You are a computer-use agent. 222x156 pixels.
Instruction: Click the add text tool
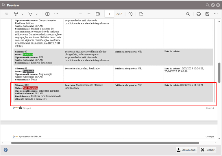pyautogui.click(x=47, y=14)
